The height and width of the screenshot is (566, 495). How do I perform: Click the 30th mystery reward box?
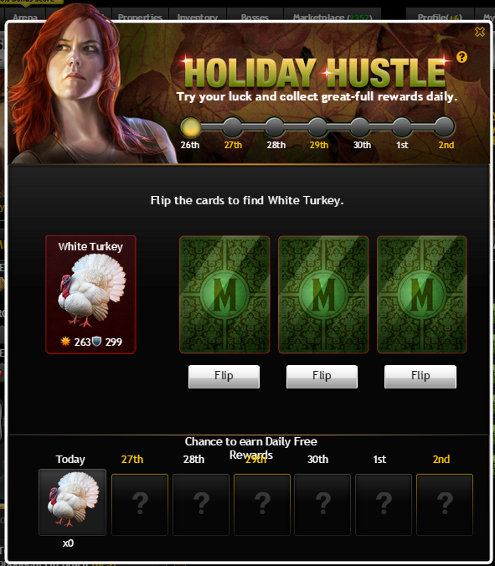coord(322,505)
